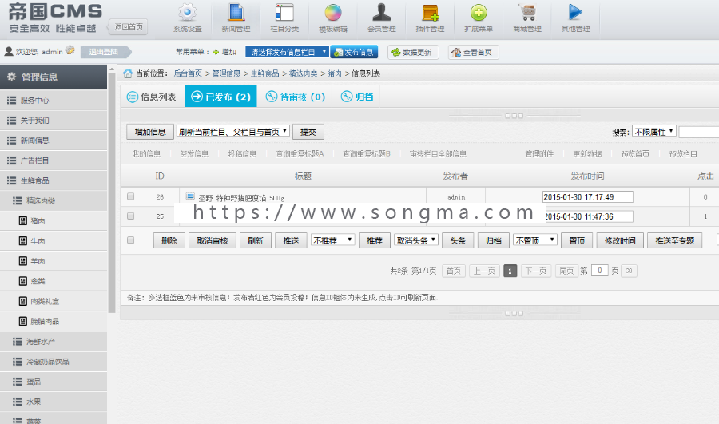Click the 管理信息 gear icon in sidebar header
The image size is (719, 424).
pyautogui.click(x=11, y=77)
